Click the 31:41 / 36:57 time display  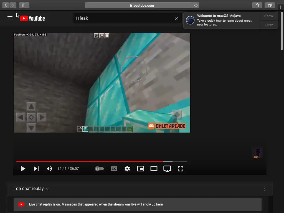tap(68, 169)
